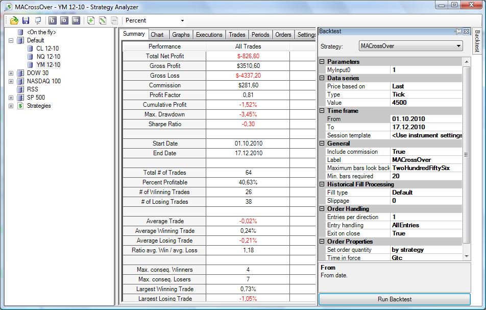Select the <On the fly> list
The width and height of the screenshot is (486, 310).
[x=41, y=32]
